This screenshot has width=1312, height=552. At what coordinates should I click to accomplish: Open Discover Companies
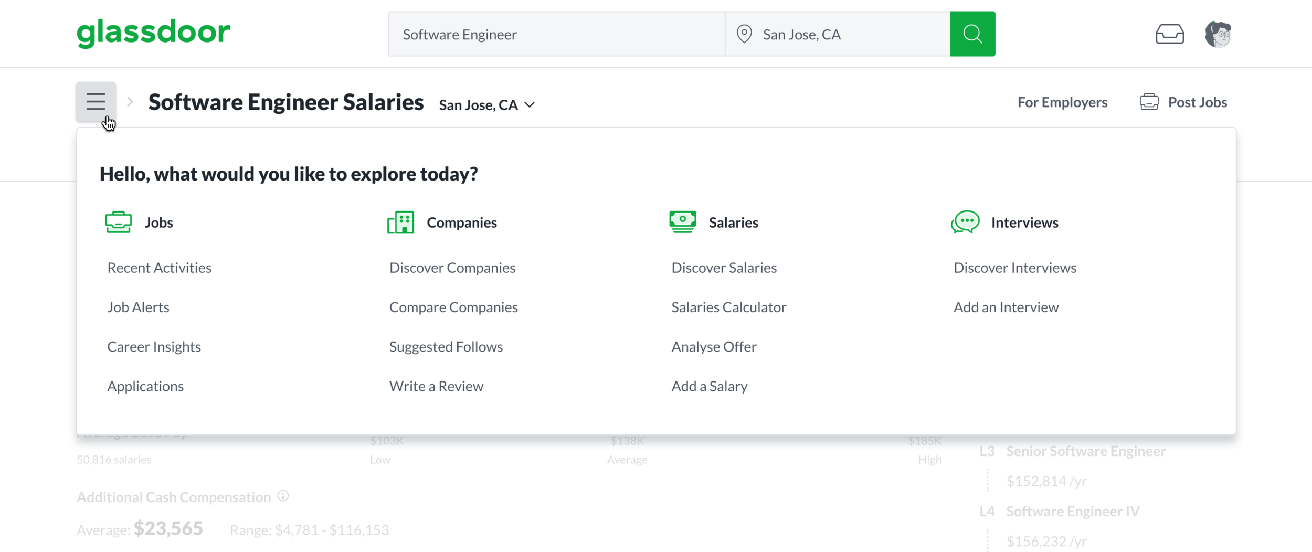[452, 268]
